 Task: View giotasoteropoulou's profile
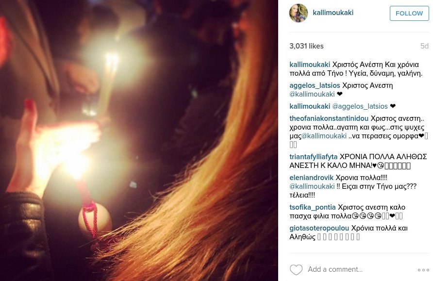(319, 229)
